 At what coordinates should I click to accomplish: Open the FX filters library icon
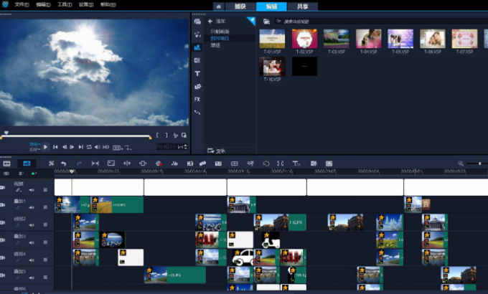click(197, 99)
